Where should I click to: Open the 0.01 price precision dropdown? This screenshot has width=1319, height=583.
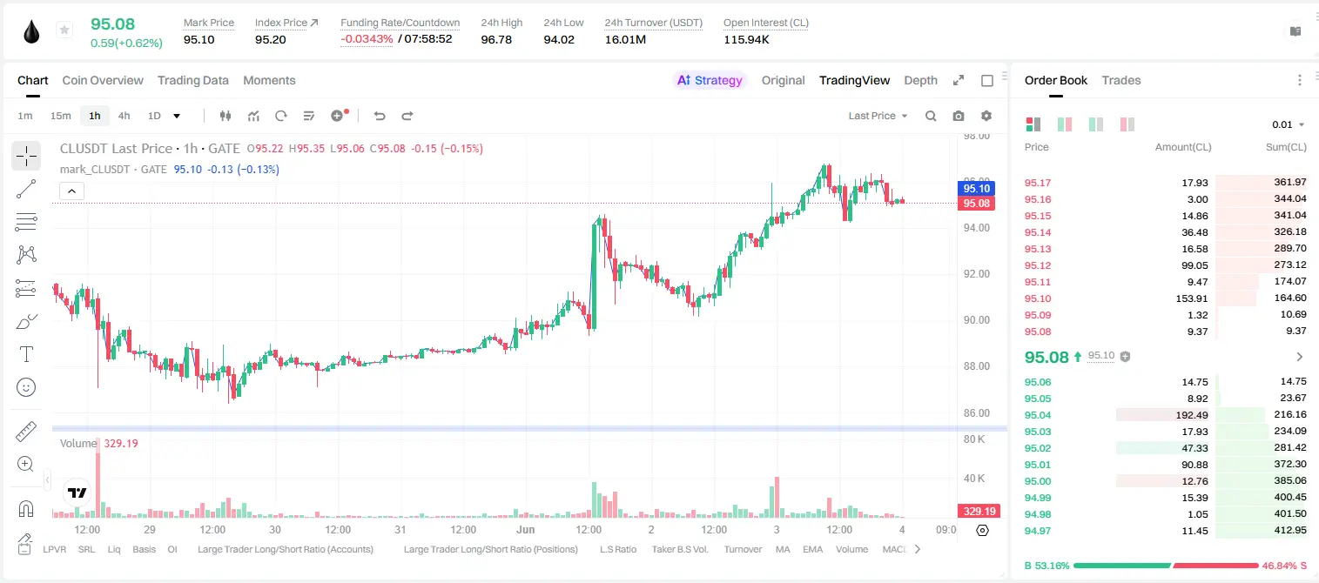tap(1288, 124)
